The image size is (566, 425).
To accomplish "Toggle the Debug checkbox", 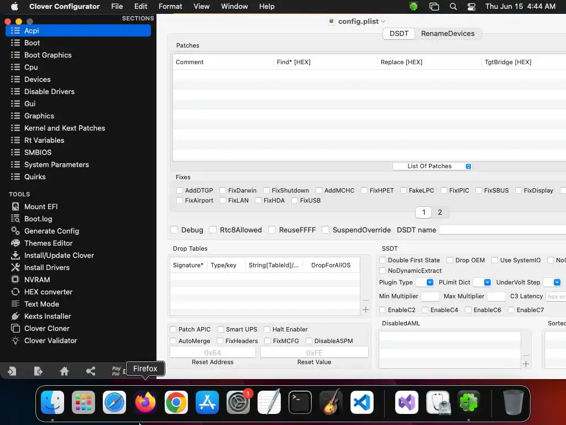I will click(x=174, y=230).
